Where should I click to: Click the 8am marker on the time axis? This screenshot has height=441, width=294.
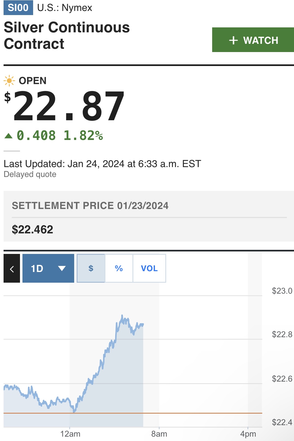159,434
